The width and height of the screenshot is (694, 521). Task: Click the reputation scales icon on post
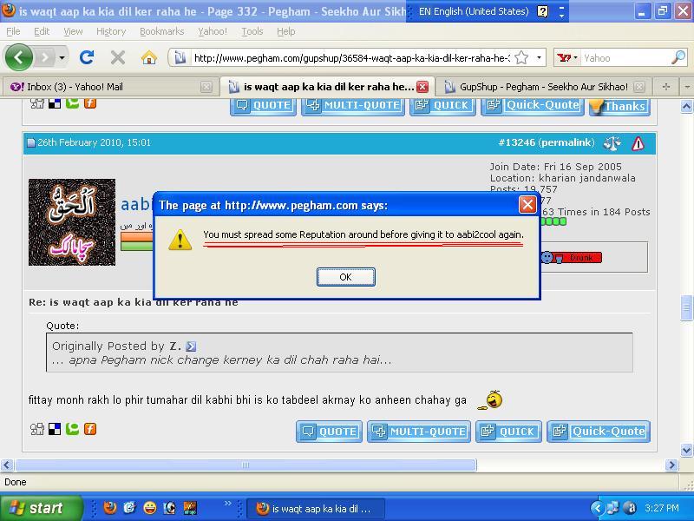coord(612,143)
